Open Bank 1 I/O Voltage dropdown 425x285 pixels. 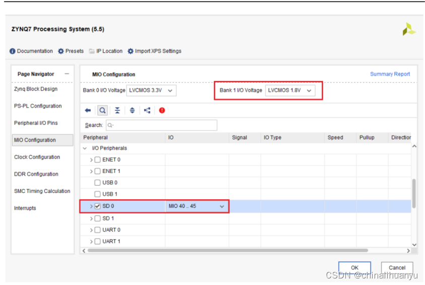[x=290, y=90]
